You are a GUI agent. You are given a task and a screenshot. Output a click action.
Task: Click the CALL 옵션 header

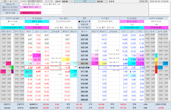[63, 18]
